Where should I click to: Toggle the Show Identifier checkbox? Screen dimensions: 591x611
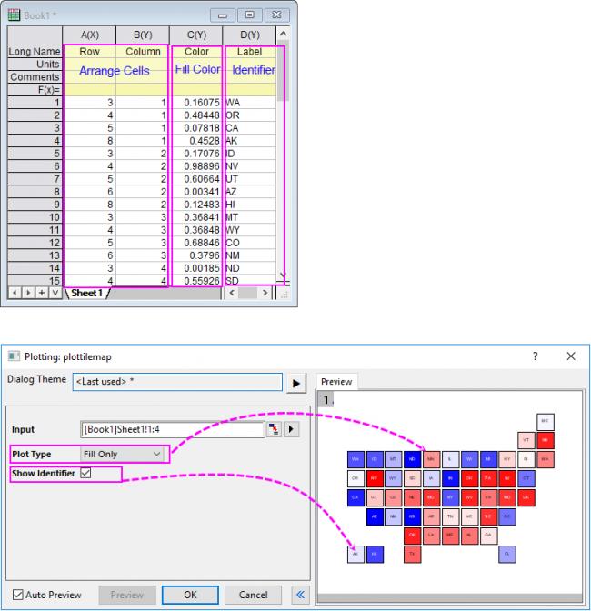85,473
